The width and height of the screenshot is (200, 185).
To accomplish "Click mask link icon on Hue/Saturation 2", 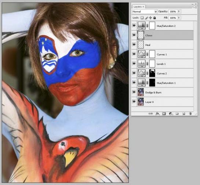I will point(147,26).
